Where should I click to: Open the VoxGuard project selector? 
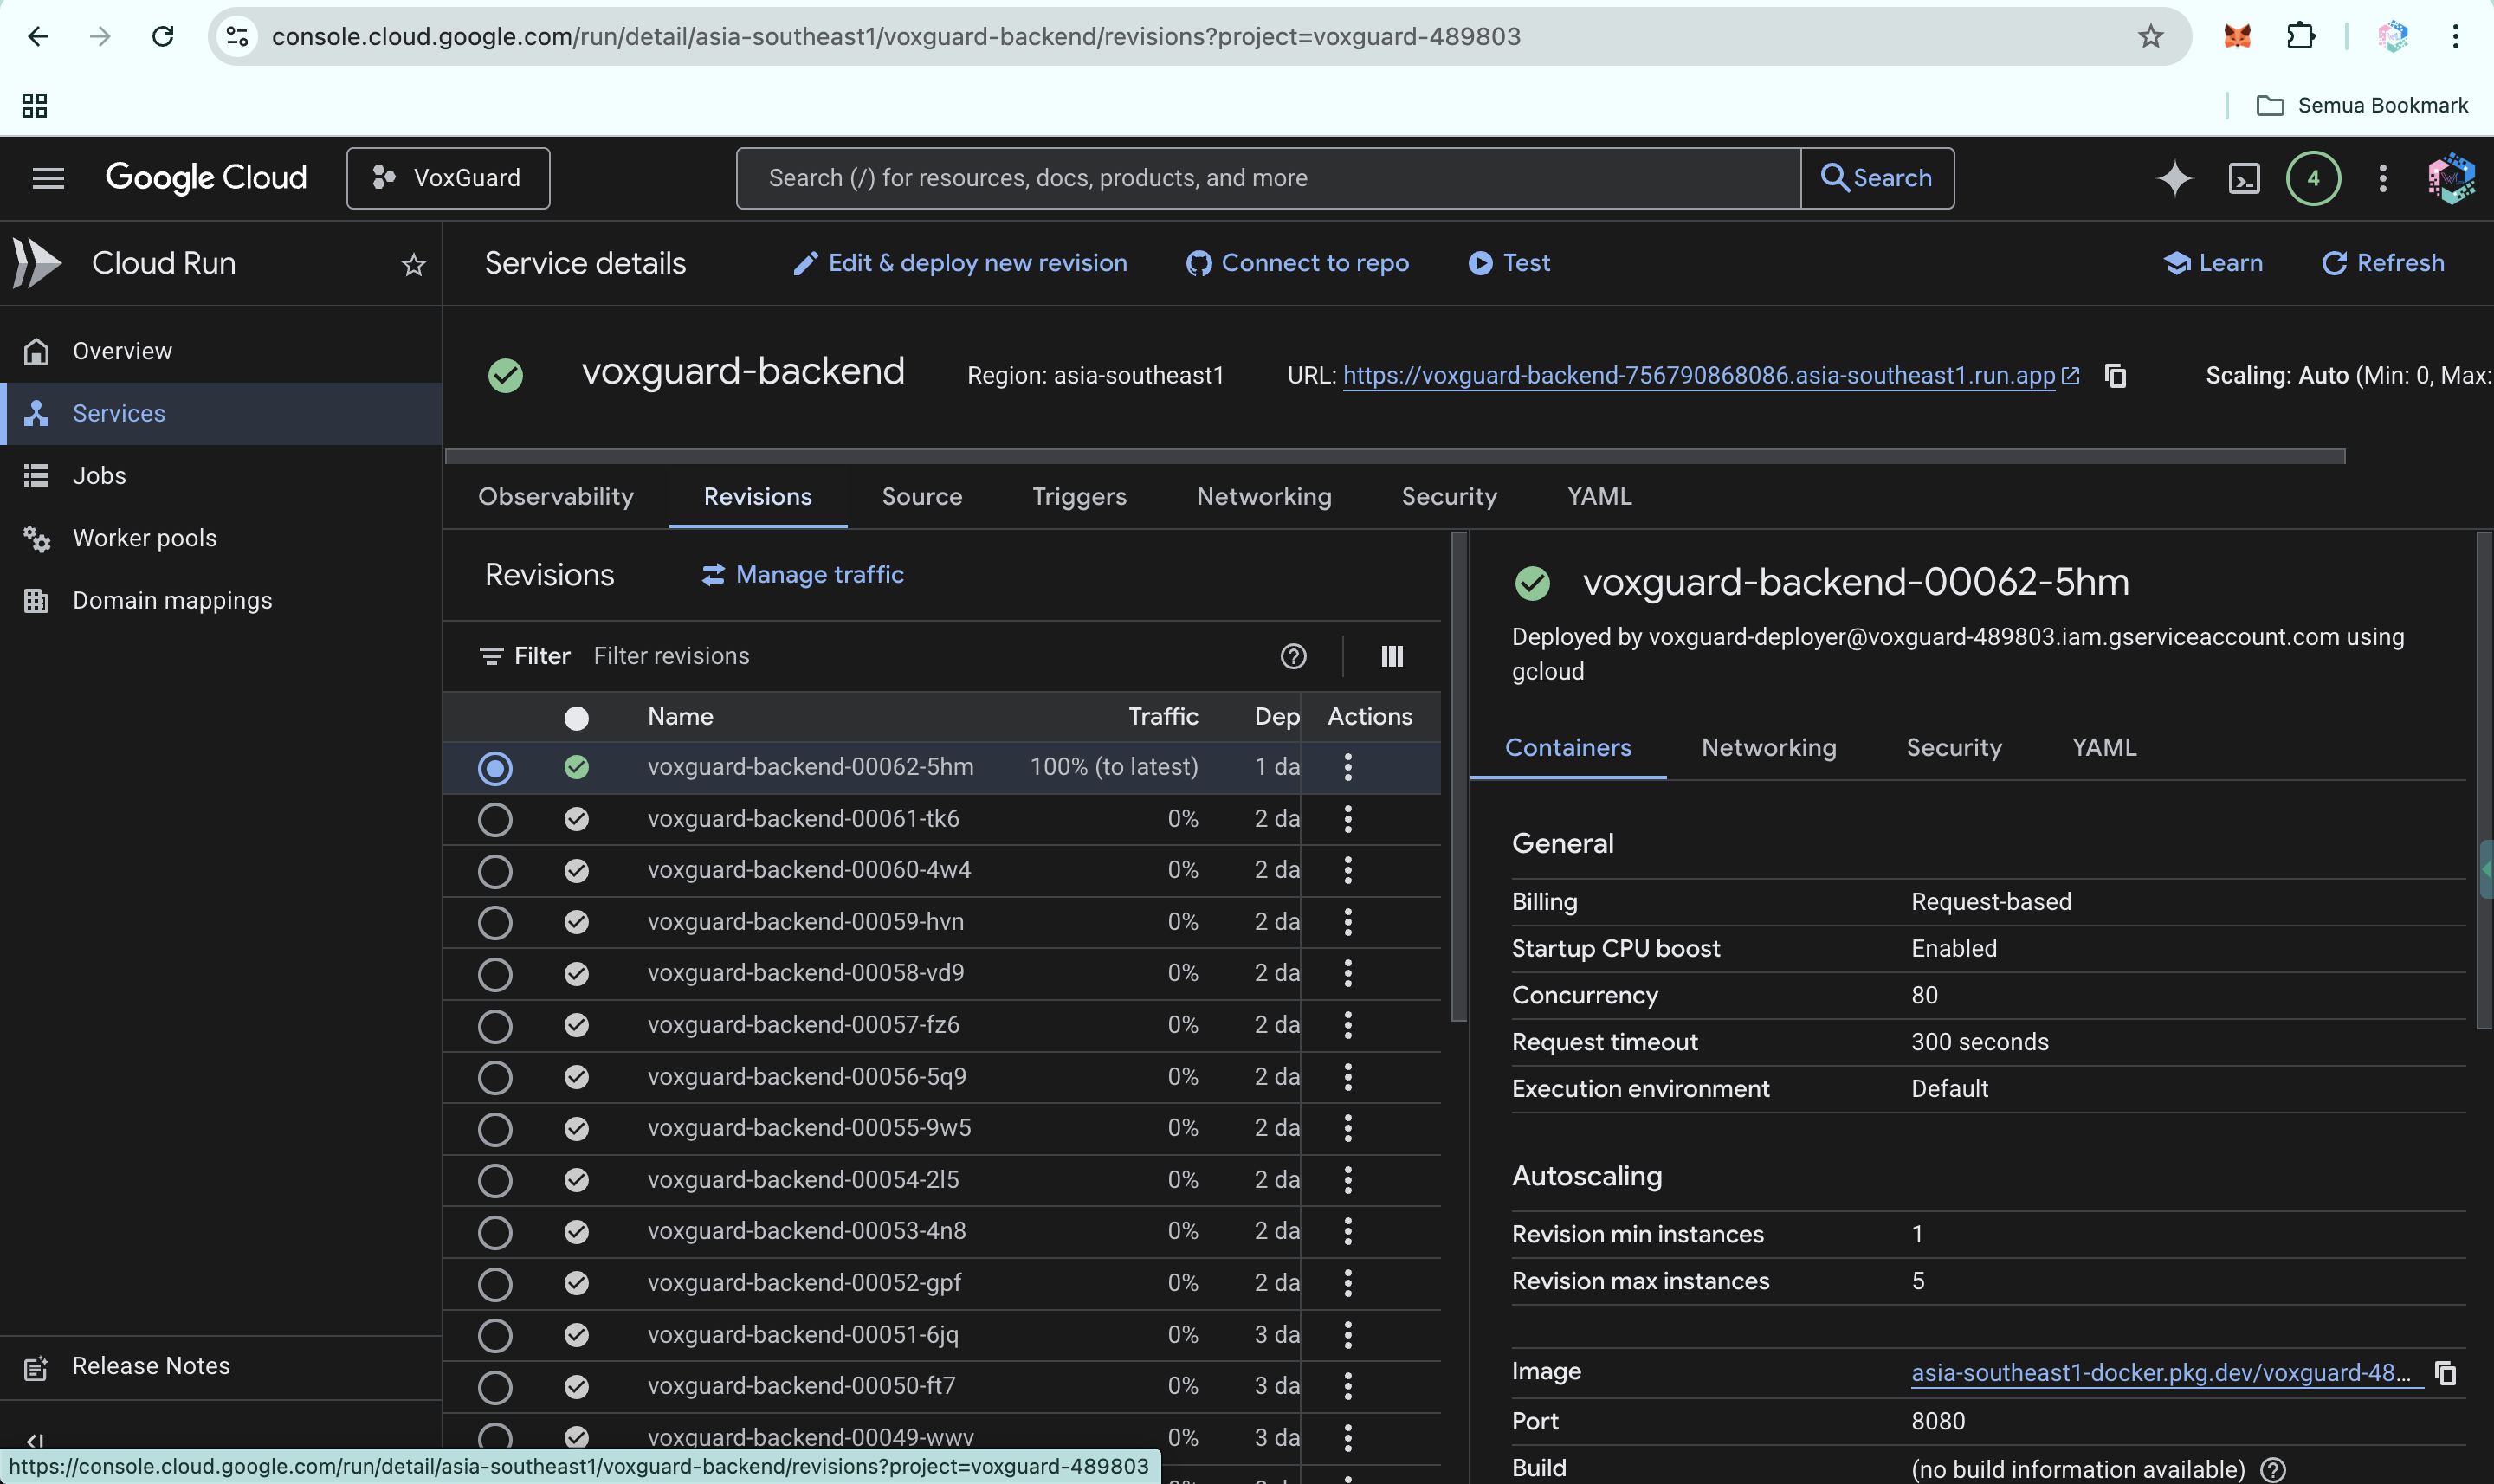point(448,178)
